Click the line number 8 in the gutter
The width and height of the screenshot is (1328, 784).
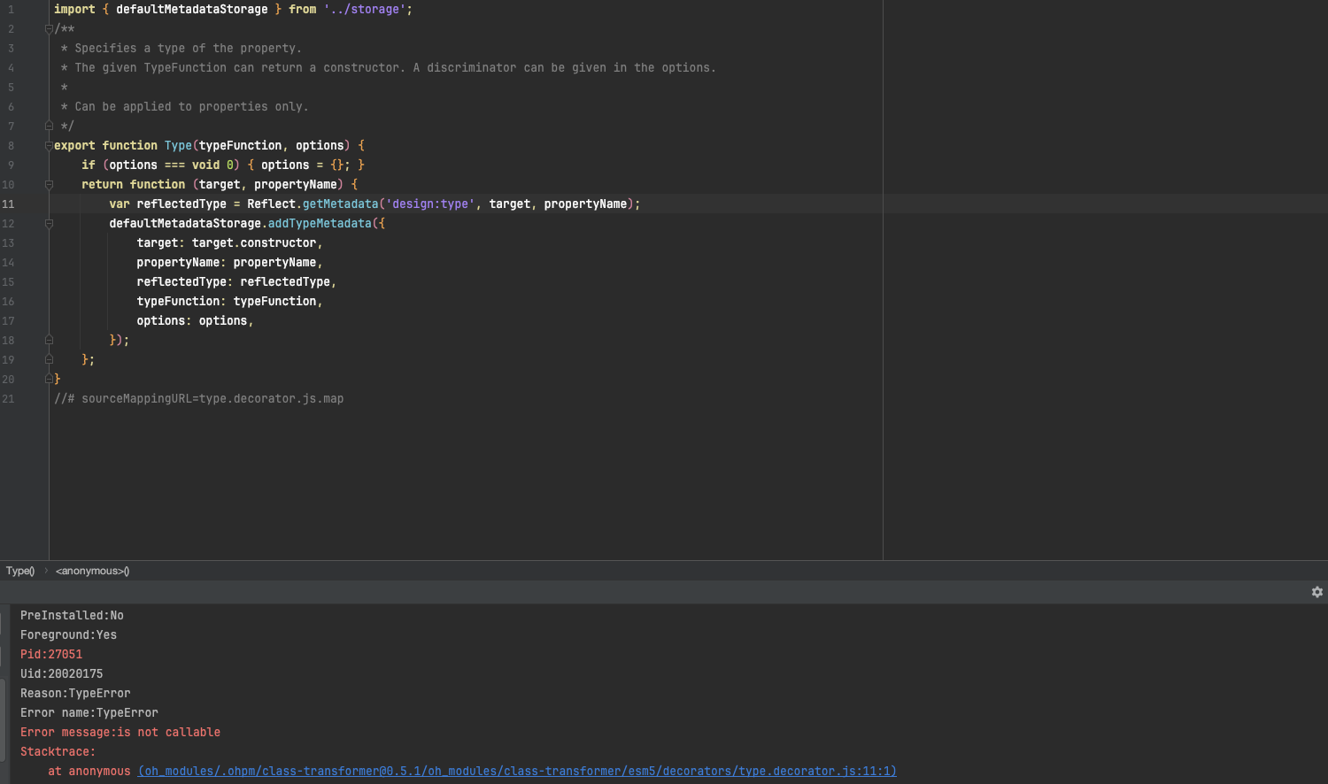pos(11,146)
